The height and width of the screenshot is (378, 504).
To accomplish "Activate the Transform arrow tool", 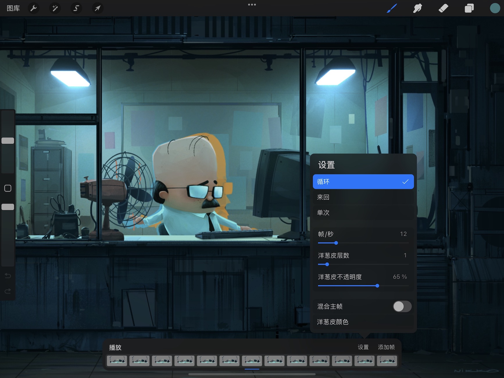I will click(x=98, y=8).
